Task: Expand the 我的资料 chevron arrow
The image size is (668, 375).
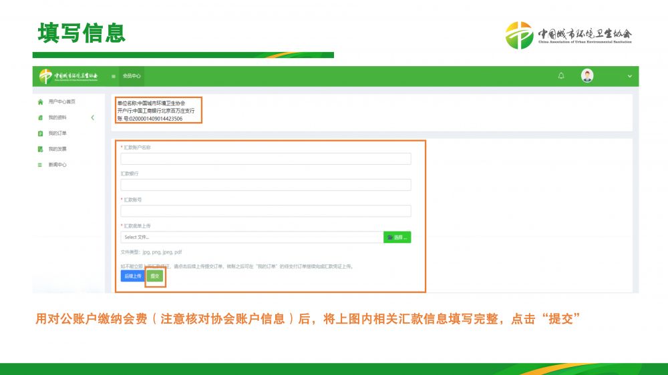Action: click(x=92, y=117)
